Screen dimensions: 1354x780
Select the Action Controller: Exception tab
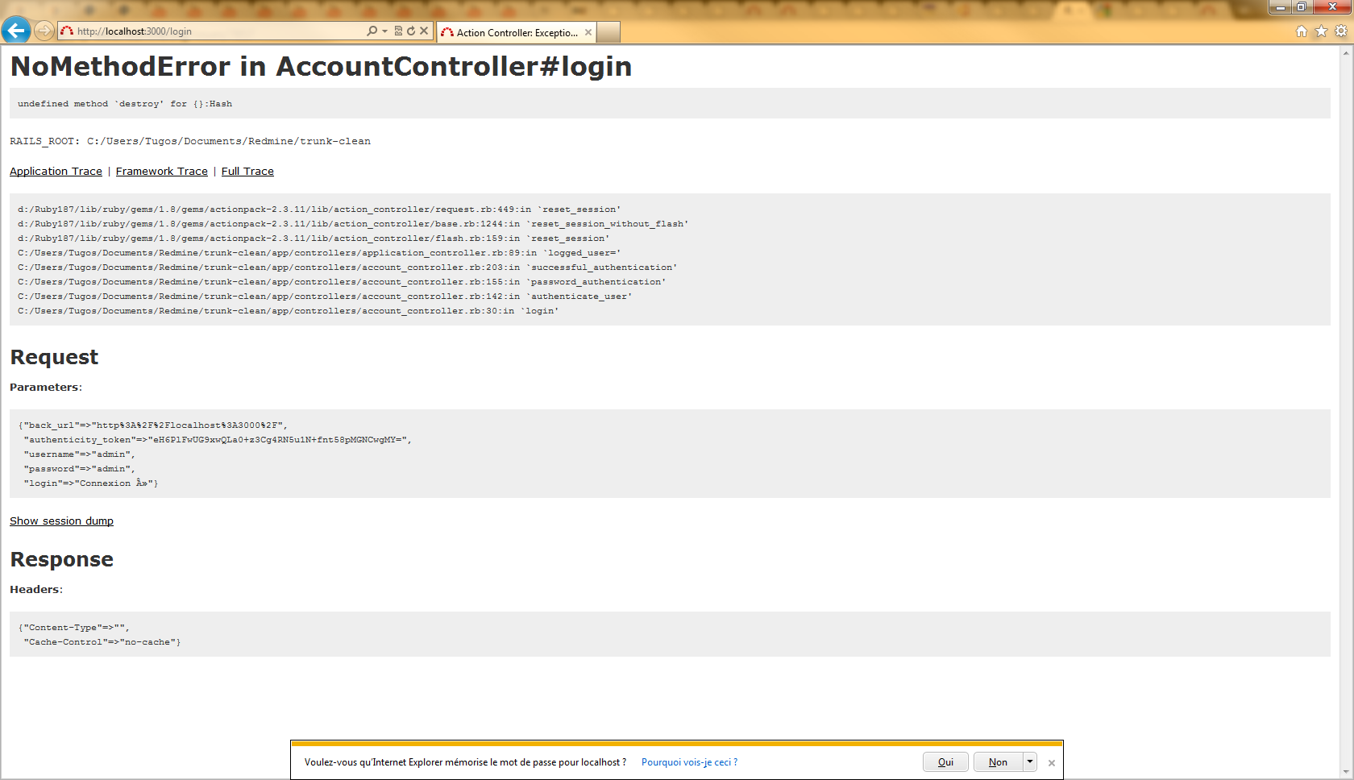(517, 33)
